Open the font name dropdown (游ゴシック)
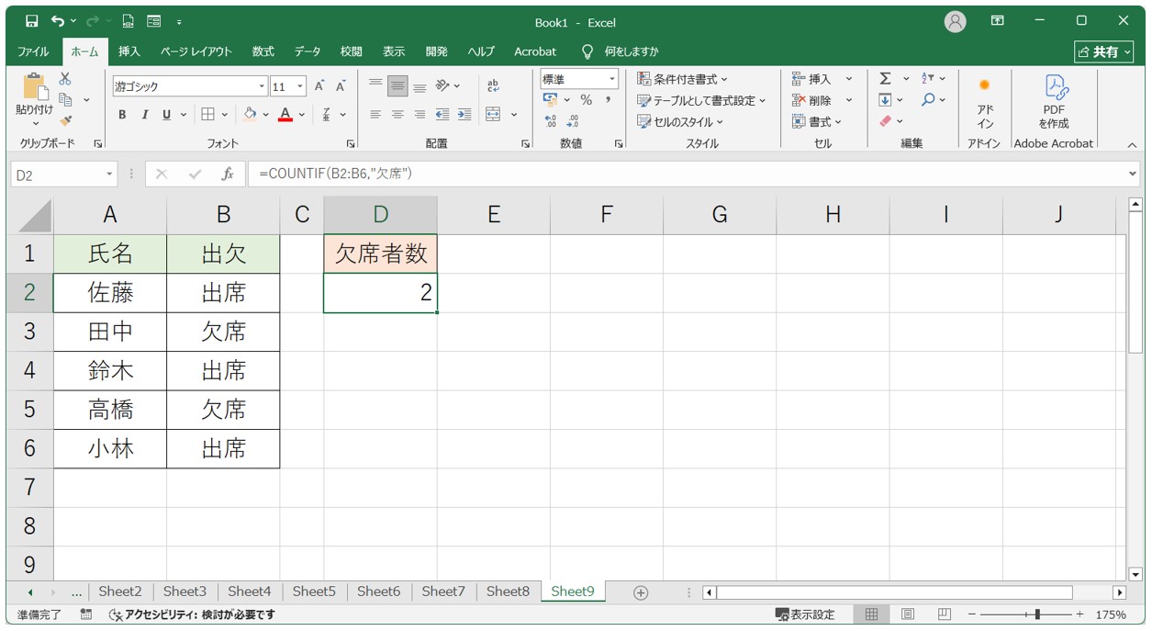Screen dimensions: 1152x631 [262, 87]
